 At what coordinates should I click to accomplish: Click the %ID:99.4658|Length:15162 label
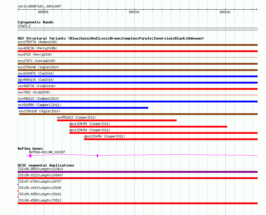tap(39, 194)
